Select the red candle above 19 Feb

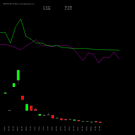[x=53, y=117]
